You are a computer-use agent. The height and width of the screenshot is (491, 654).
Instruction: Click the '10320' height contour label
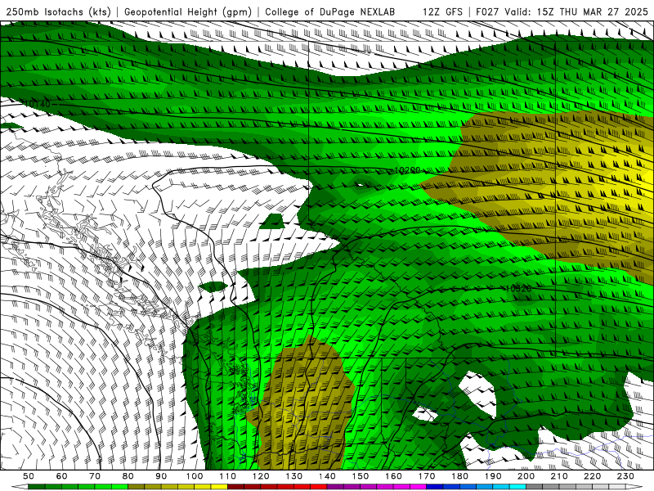coord(518,289)
